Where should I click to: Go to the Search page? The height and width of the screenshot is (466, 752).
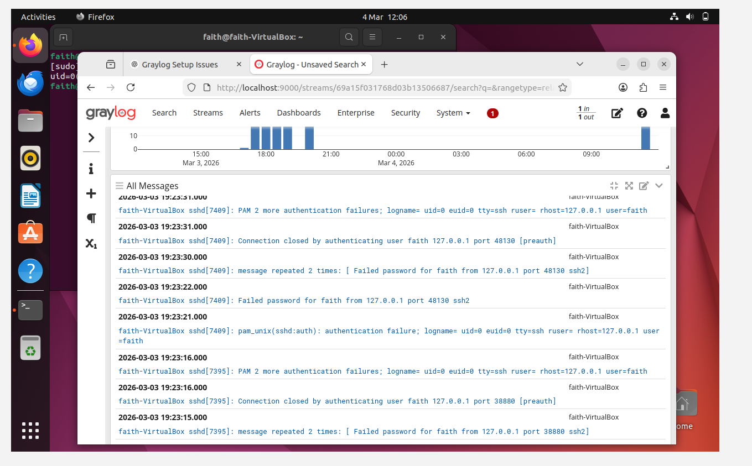tap(164, 113)
